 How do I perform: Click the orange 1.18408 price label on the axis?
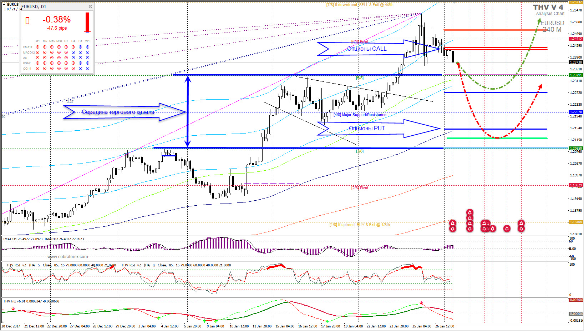coord(576,222)
